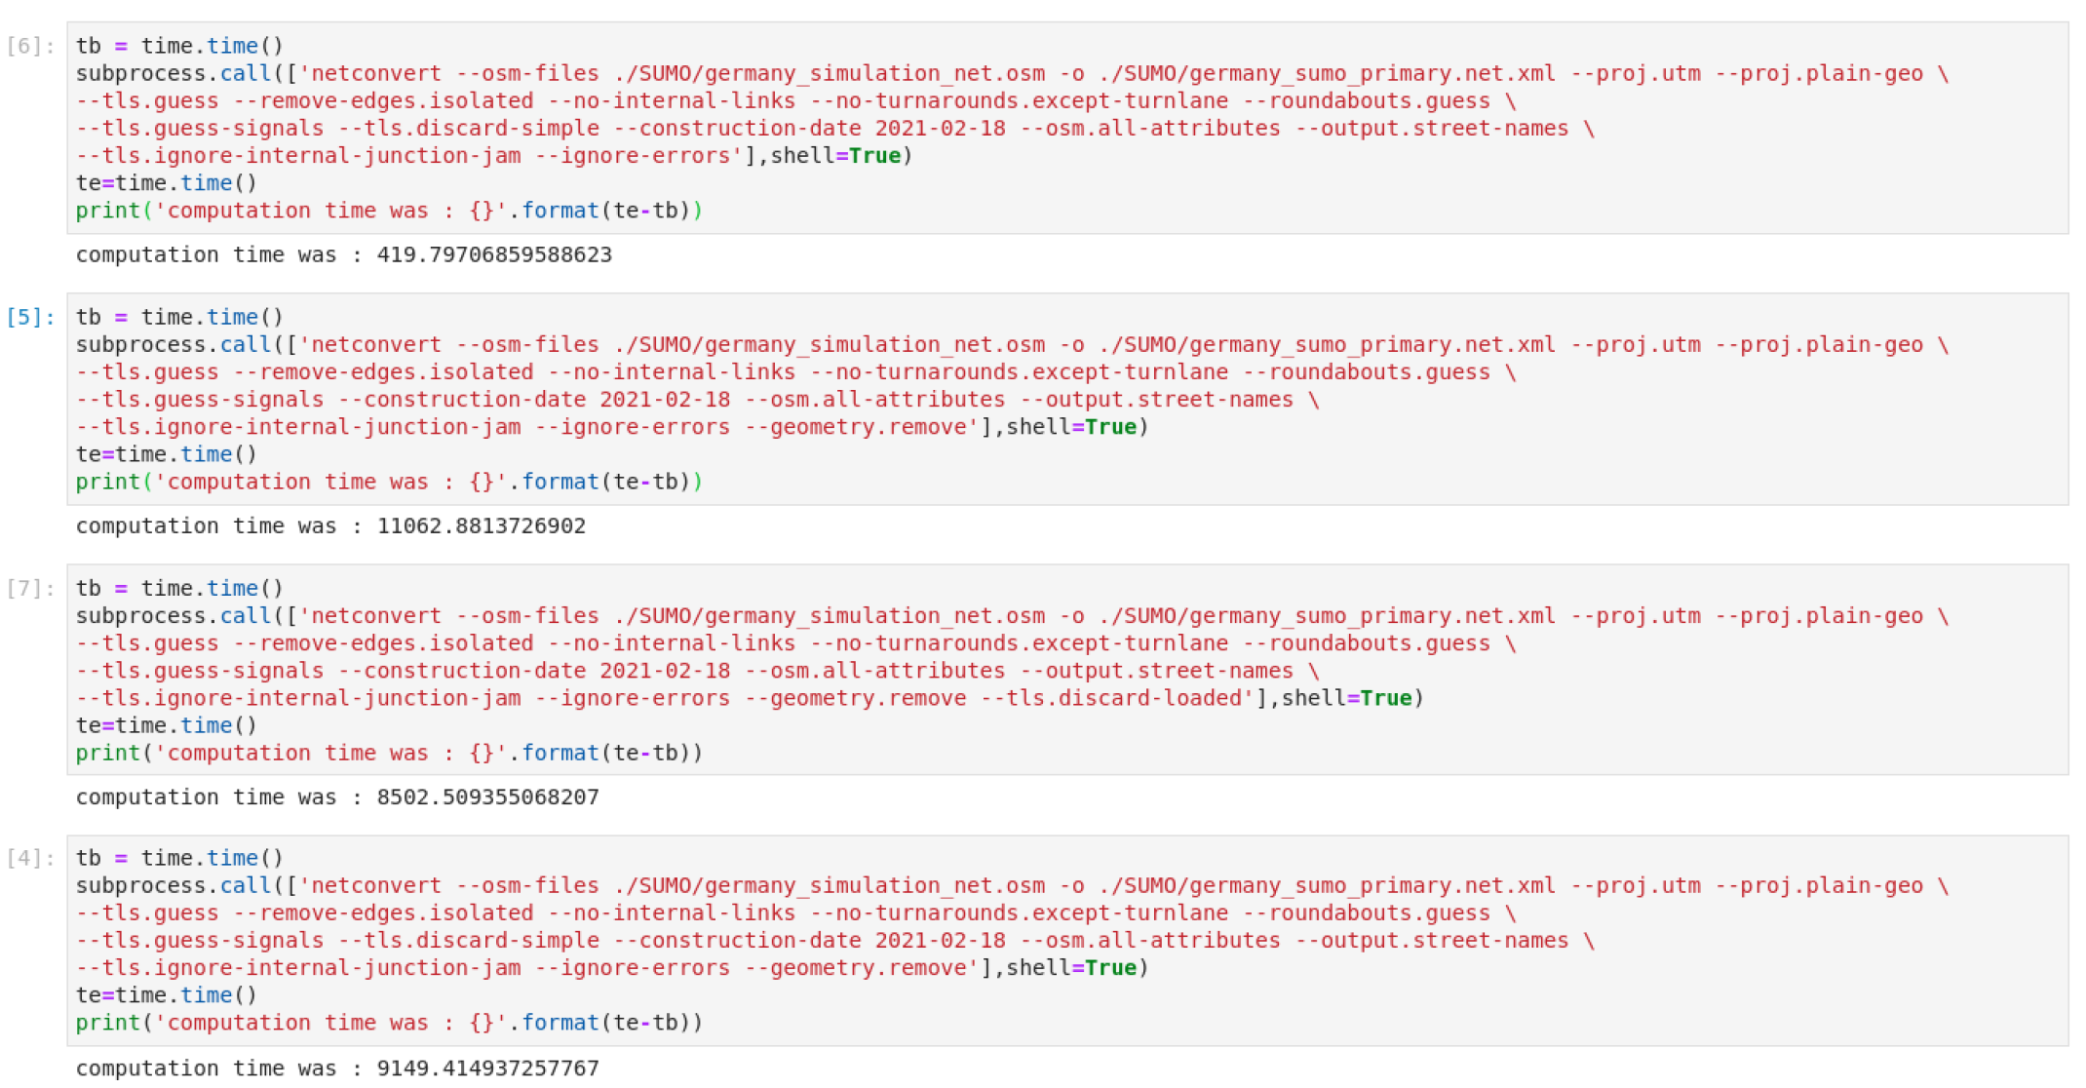Place cursor on the print line in cell 6
2086x1088 pixels.
(x=388, y=211)
